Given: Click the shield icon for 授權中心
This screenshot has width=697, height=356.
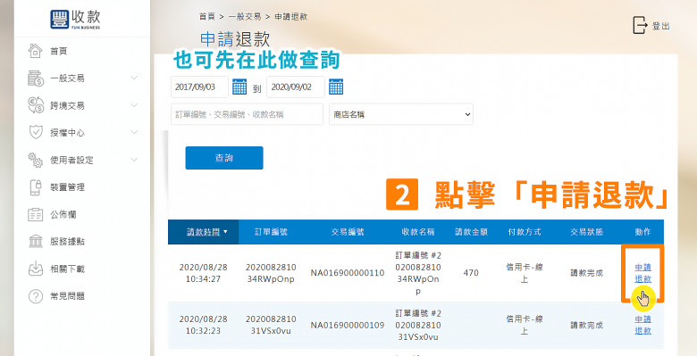Looking at the screenshot, I should tap(35, 133).
